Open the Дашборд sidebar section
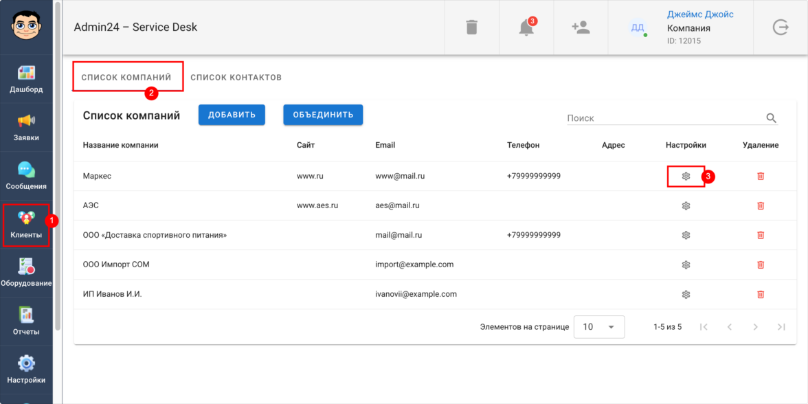 pyautogui.click(x=26, y=79)
